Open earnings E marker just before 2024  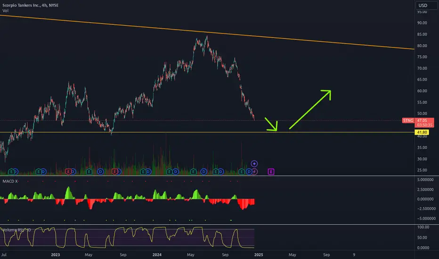pos(143,171)
